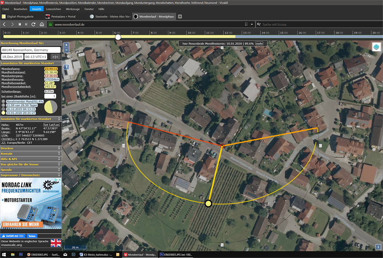383x258 pixels.
Task: Click the time field 06:13 UTC+1
Action: (x=36, y=57)
